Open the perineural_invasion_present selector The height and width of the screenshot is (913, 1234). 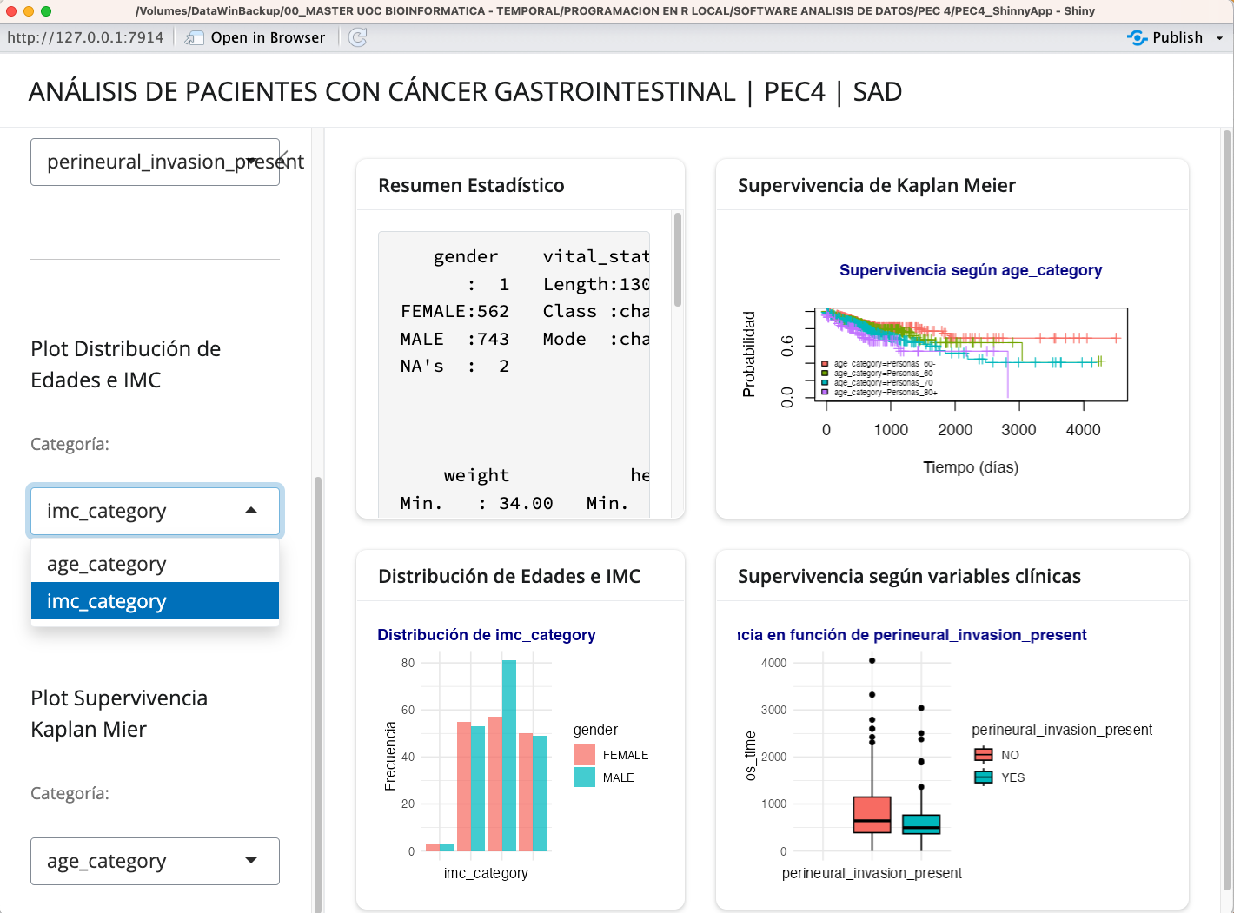155,162
